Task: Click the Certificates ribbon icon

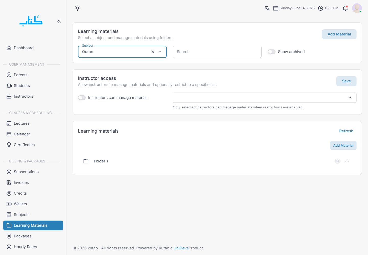Action: click(x=9, y=145)
